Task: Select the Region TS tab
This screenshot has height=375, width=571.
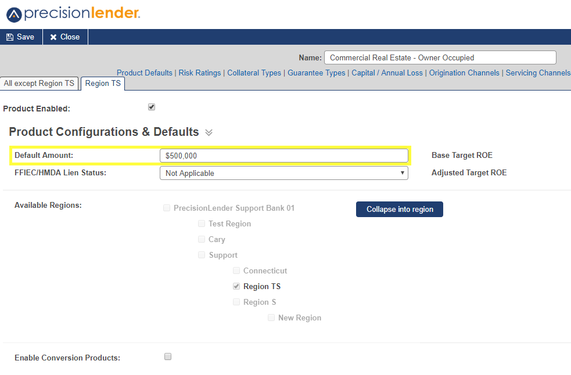Action: point(103,84)
